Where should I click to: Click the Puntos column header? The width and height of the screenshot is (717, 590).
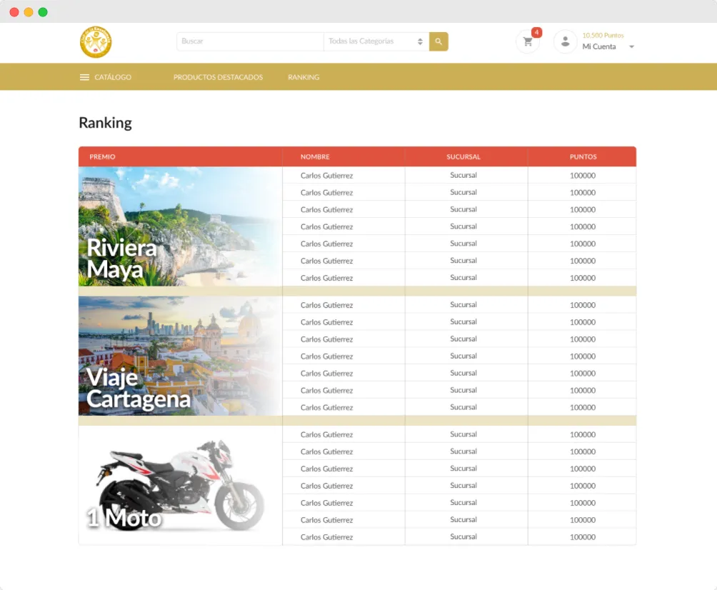(582, 156)
